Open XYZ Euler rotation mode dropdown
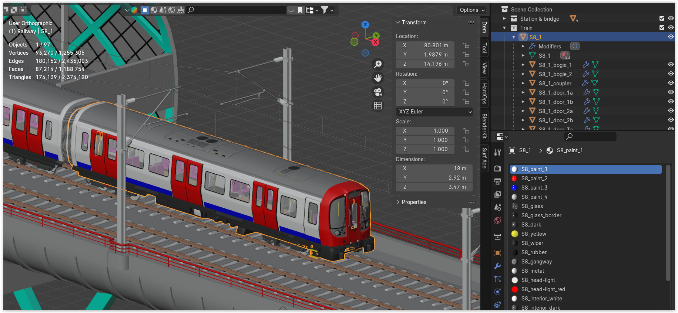678x313 pixels. [x=434, y=112]
